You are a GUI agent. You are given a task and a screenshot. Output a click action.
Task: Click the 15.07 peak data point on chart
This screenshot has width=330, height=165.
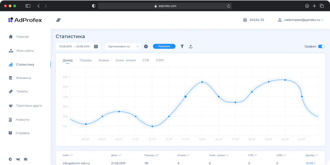pyautogui.click(x=202, y=82)
